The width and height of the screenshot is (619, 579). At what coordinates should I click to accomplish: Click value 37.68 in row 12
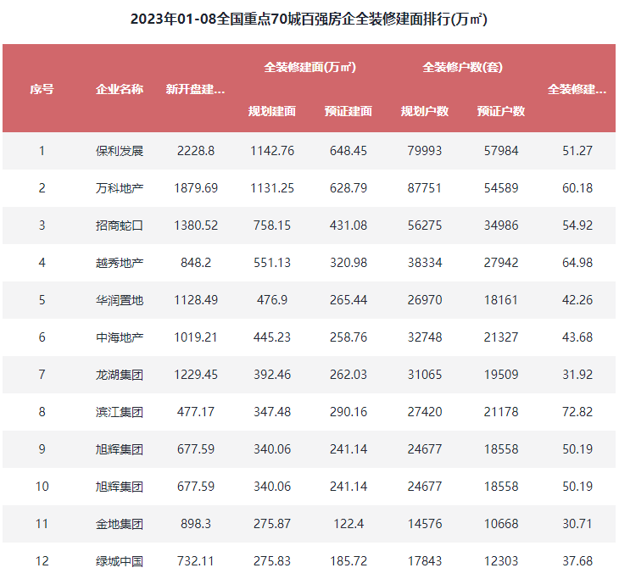pos(577,561)
